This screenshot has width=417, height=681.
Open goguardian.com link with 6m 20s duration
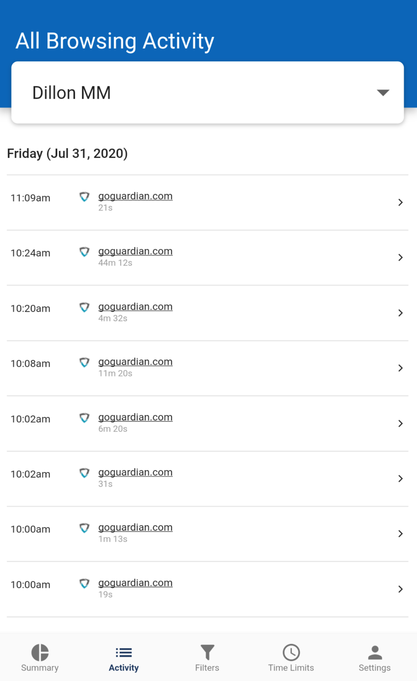pyautogui.click(x=135, y=417)
